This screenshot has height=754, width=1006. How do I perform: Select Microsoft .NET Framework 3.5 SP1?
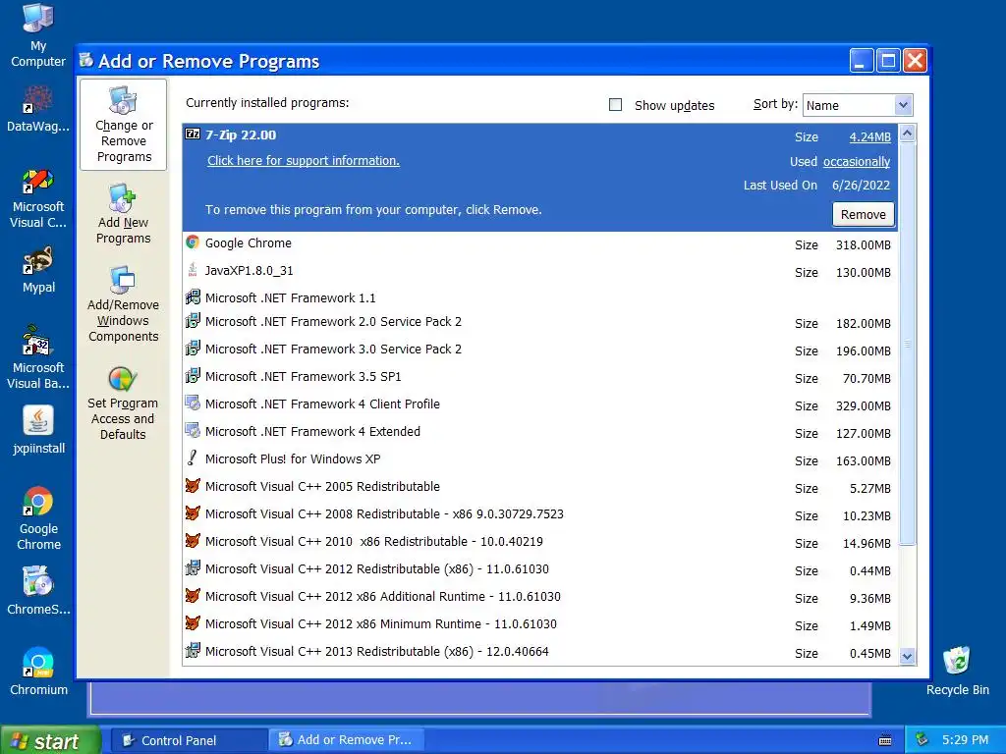[x=539, y=377]
